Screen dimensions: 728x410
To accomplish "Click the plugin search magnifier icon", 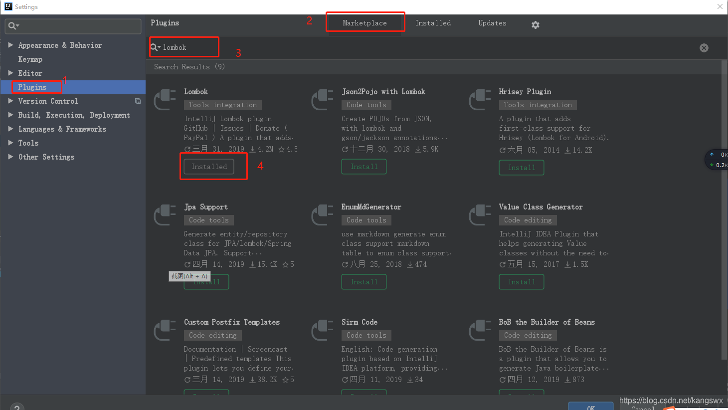I will click(x=155, y=47).
